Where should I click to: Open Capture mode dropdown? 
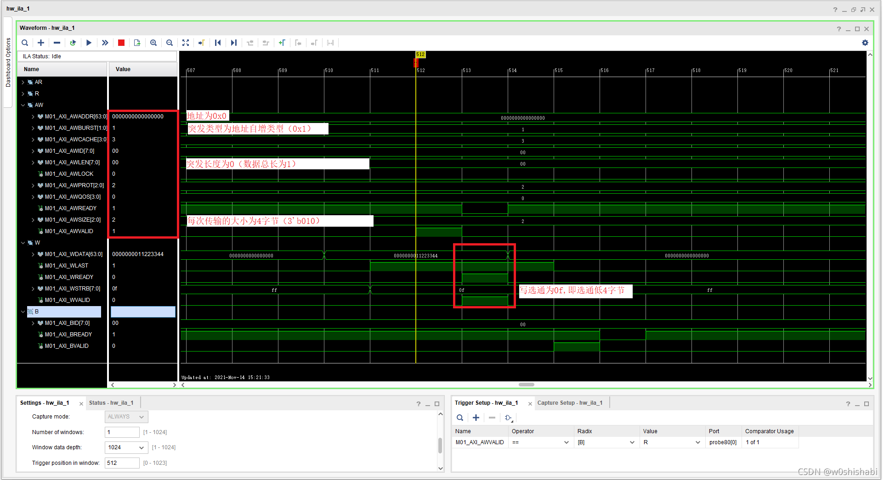click(x=126, y=417)
